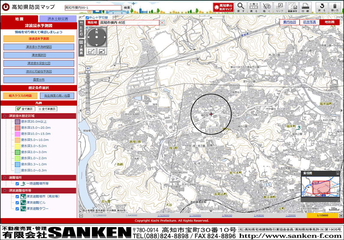Switch to the 洪水土砂災害 tab
The width and height of the screenshot is (344, 240).
tap(58, 19)
